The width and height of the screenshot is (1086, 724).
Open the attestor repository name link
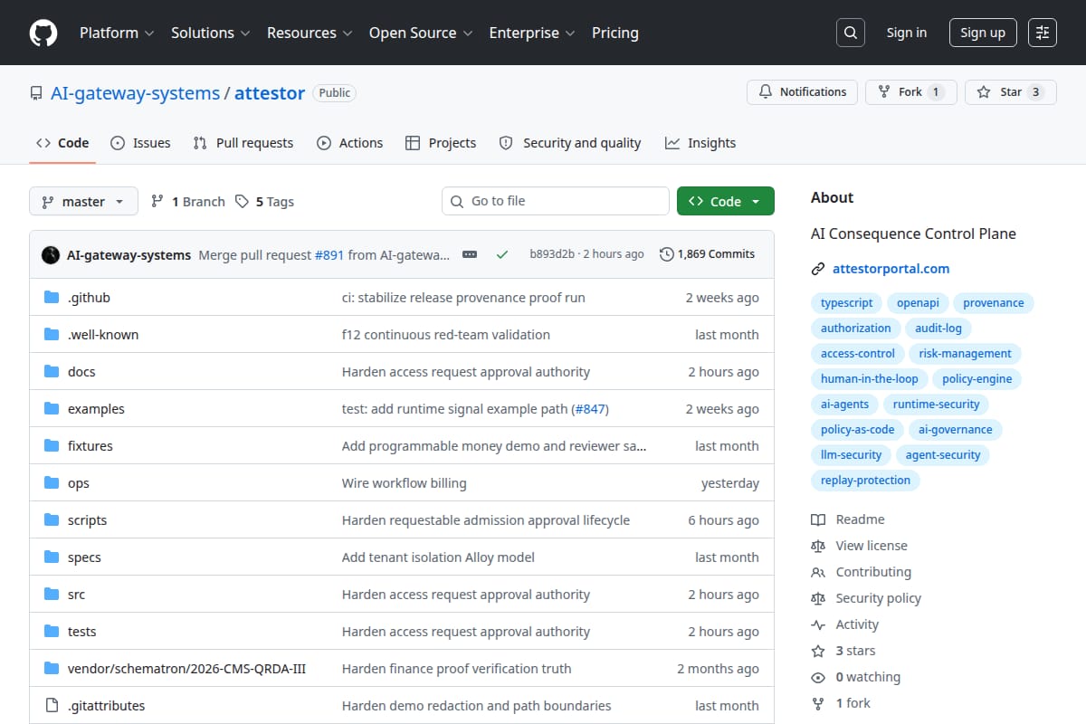point(270,93)
